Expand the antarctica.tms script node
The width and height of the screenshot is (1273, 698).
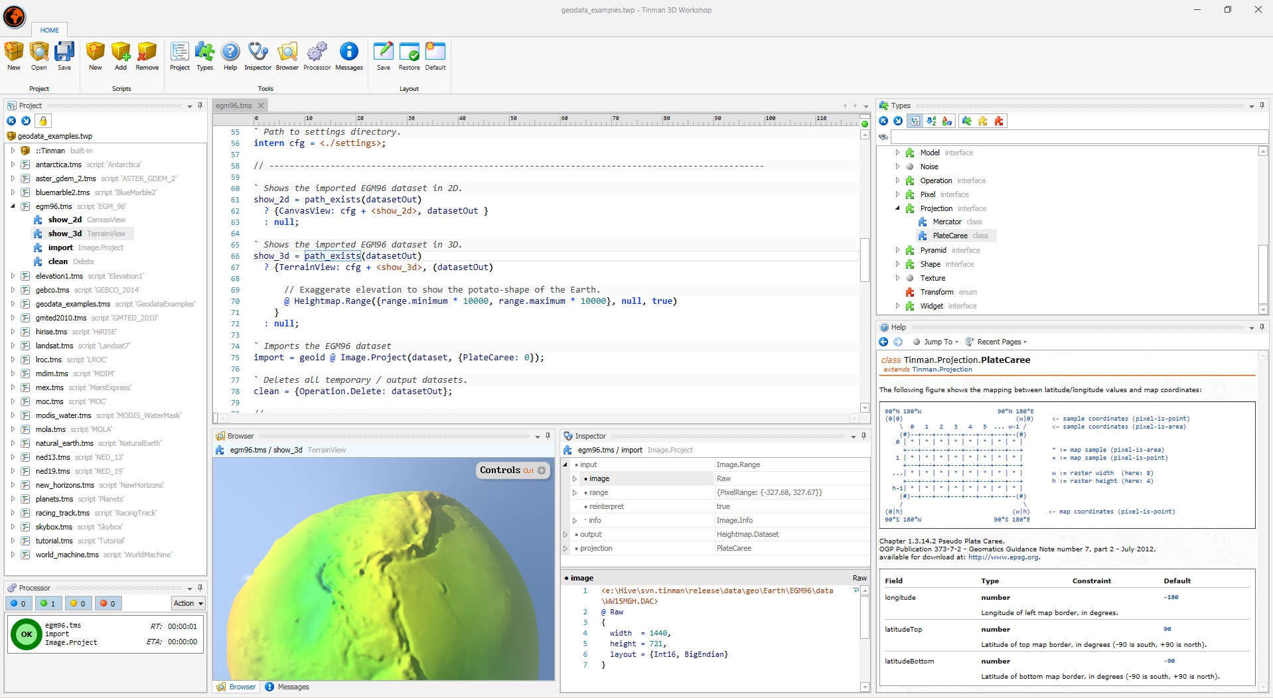13,165
